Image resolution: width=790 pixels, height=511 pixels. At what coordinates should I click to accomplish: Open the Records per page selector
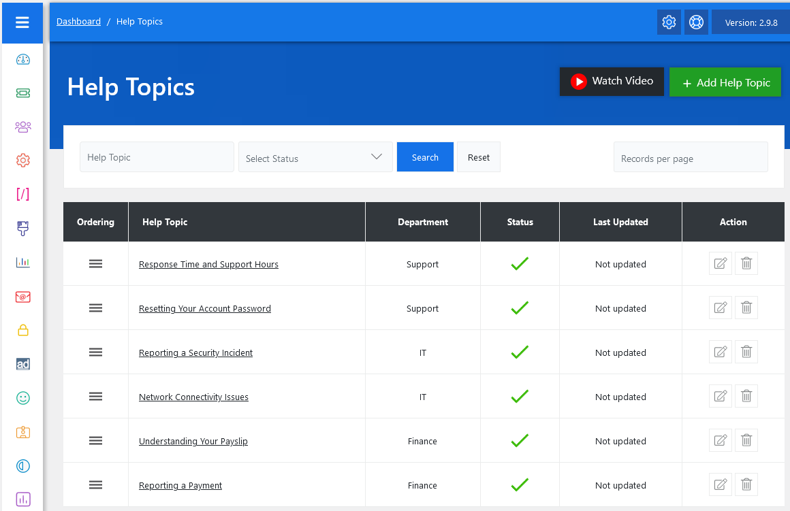691,157
